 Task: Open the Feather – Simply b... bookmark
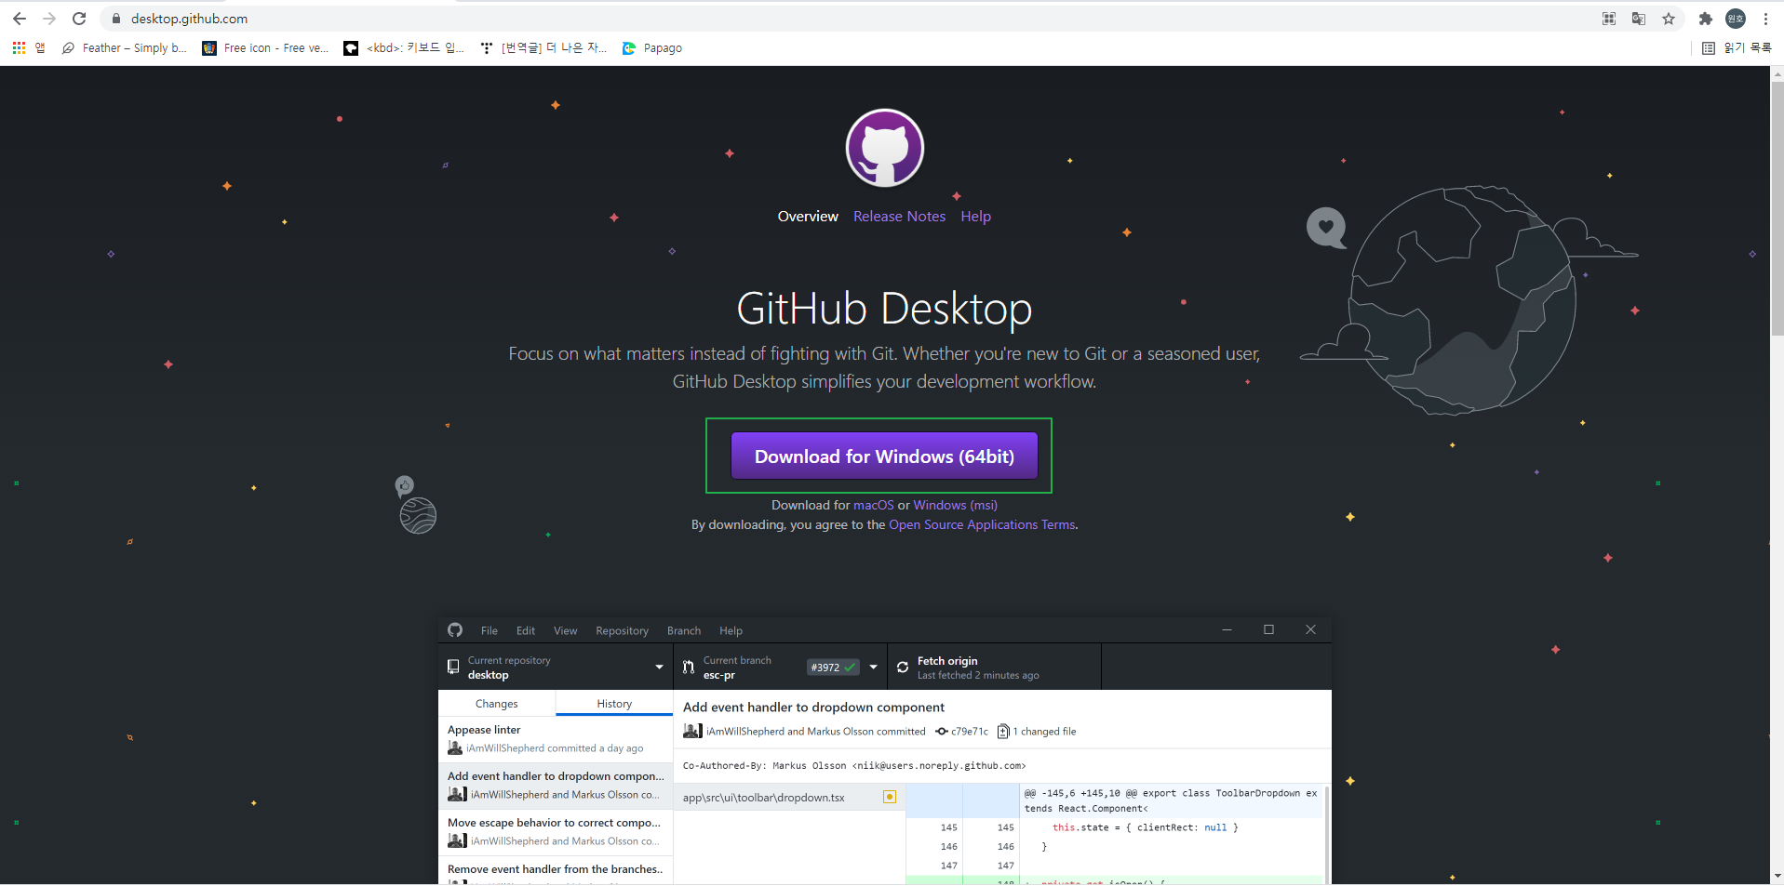pos(124,48)
